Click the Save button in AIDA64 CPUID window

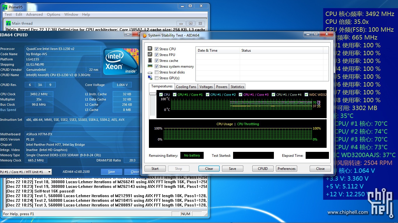pyautogui.click(x=111, y=172)
